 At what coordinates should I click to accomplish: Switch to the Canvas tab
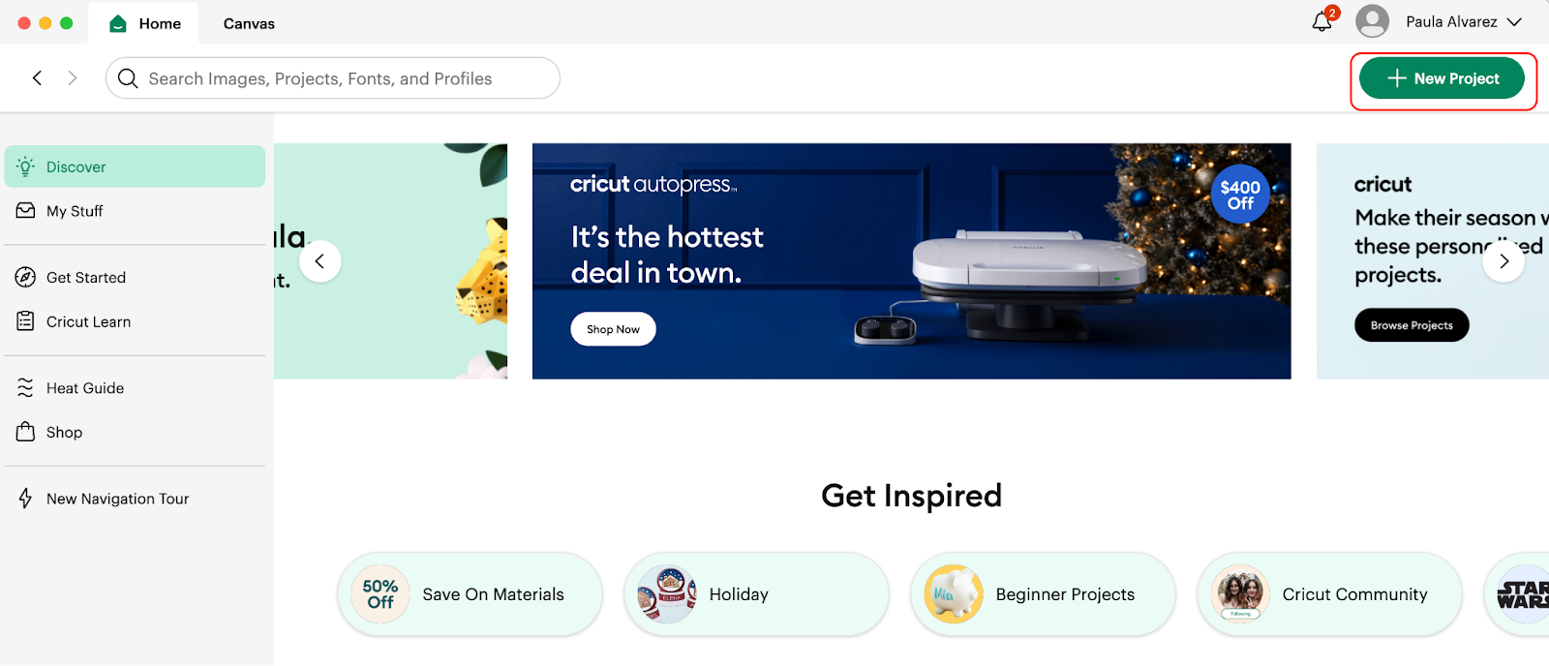click(x=249, y=23)
